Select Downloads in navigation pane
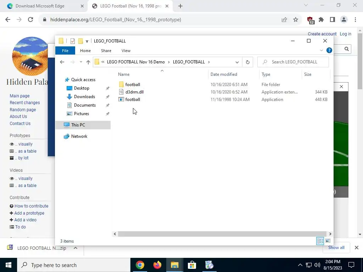363x272 pixels. [84, 97]
